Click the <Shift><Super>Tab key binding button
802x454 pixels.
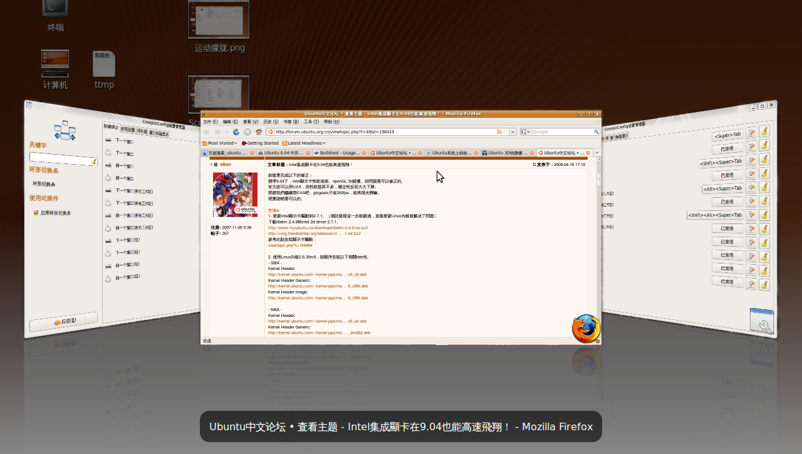[x=721, y=162]
